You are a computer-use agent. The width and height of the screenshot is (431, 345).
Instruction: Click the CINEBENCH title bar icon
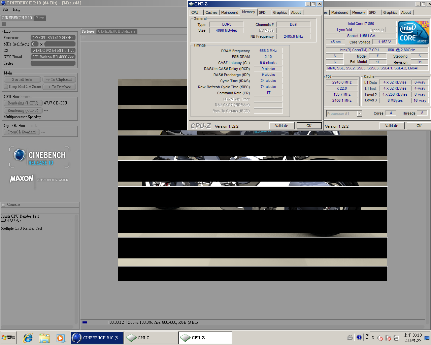(x=3, y=3)
